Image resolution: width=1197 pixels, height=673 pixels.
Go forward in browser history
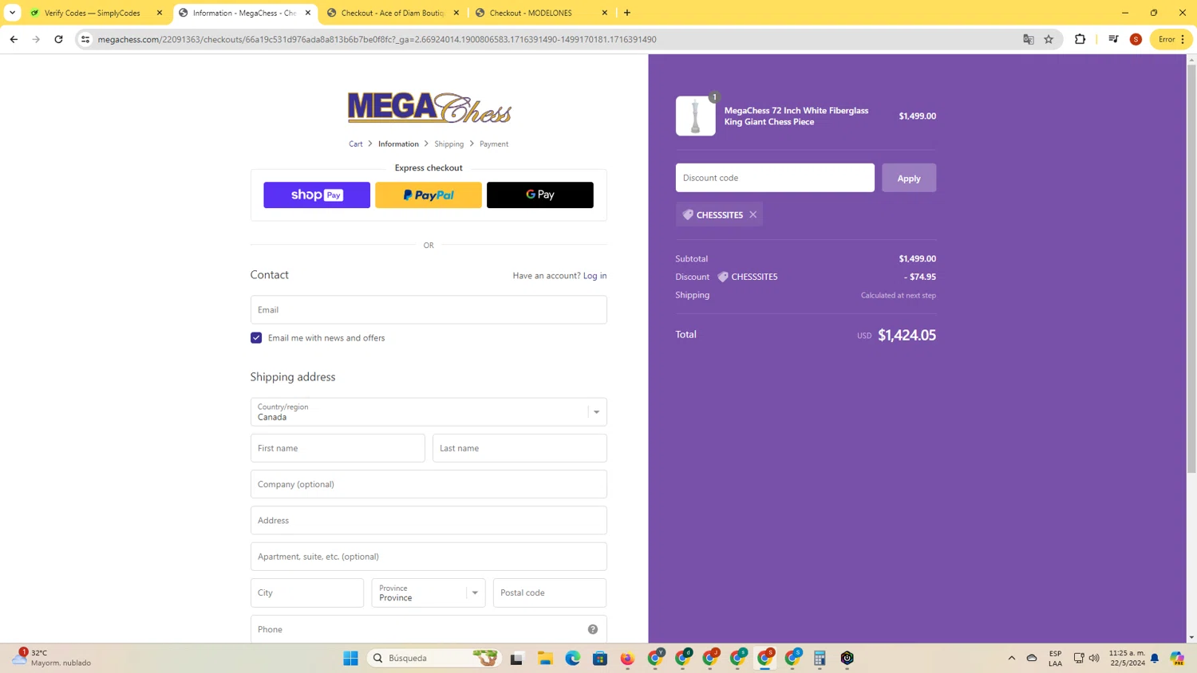point(36,39)
